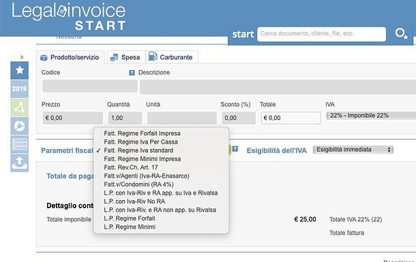Click the search documents input field
Image resolution: width=416 pixels, height=262 pixels.
tap(322, 34)
